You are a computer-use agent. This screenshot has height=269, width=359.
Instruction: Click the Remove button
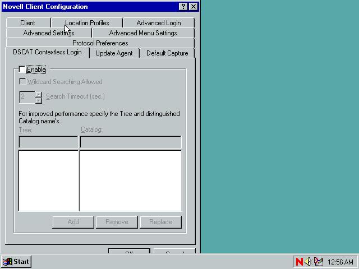117,222
